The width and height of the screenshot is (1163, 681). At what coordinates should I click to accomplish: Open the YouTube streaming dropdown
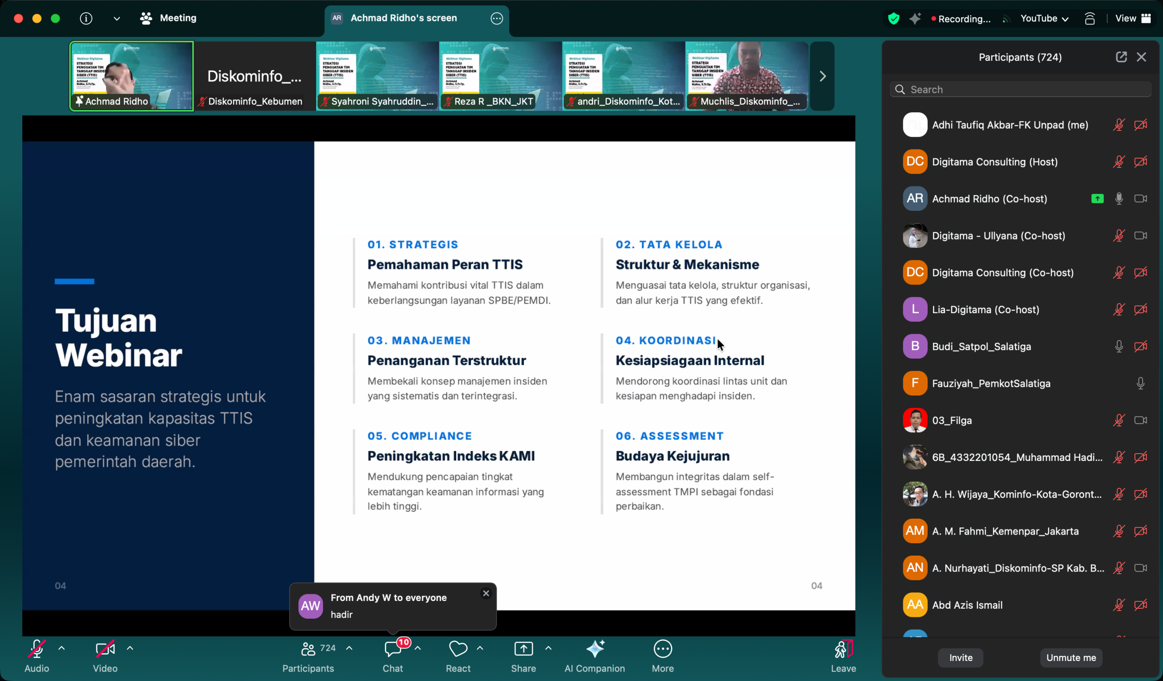coord(1044,19)
